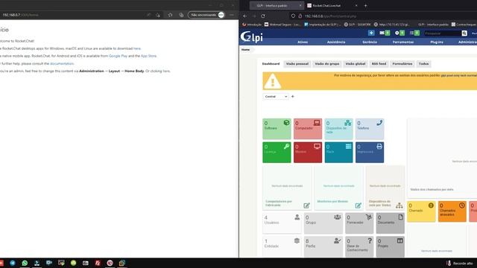Click the yellow warning triangle icon
The image size is (477, 268).
272,81
